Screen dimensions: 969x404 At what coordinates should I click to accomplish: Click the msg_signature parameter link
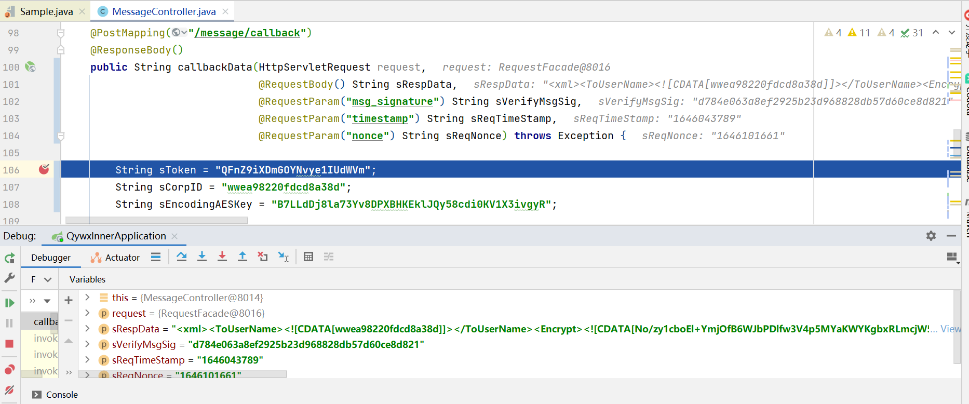point(392,101)
